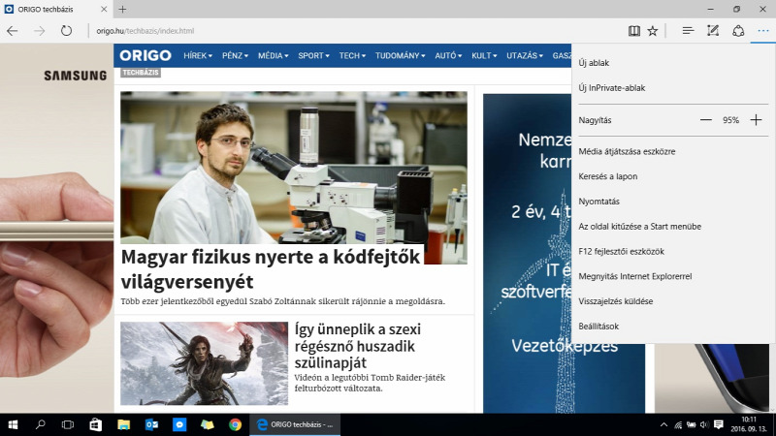Viewport: 776px width, 436px height.
Task: Expand the PÉNZ dropdown menu
Action: coord(235,56)
